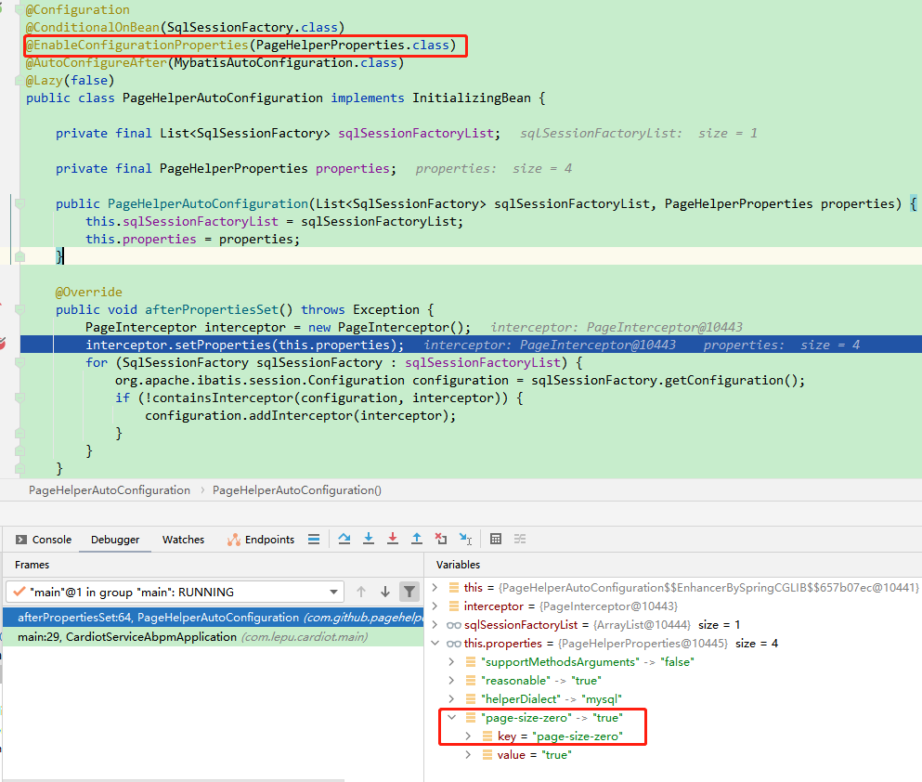Screen dimensions: 922x782
Task: Open the main thread dropdown selector
Action: coord(331,592)
